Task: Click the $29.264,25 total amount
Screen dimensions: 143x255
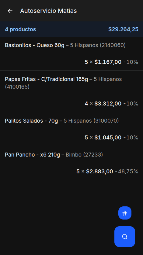Action: pos(123,29)
